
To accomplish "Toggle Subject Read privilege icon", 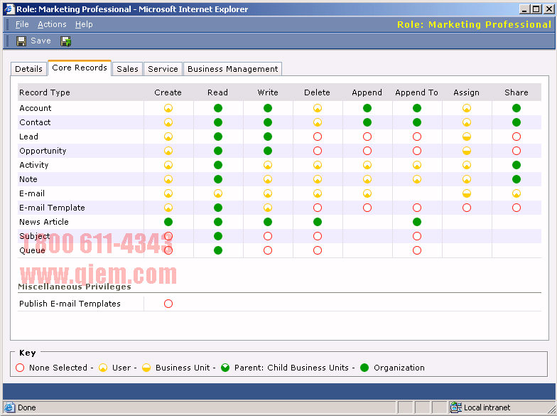I will 218,236.
